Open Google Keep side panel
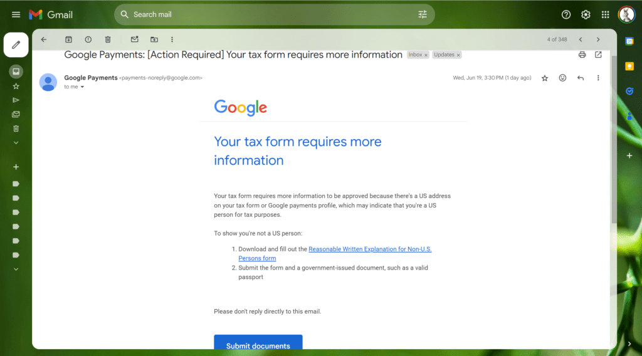 629,66
